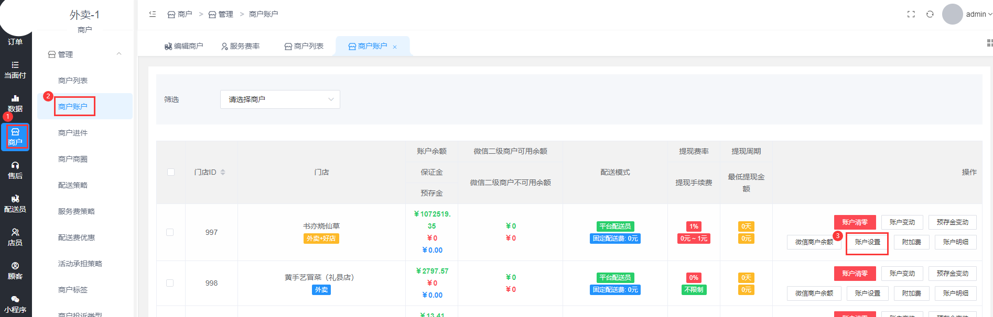Open 配送策略 in the side menu
Screen dimensions: 993x317
pos(73,185)
